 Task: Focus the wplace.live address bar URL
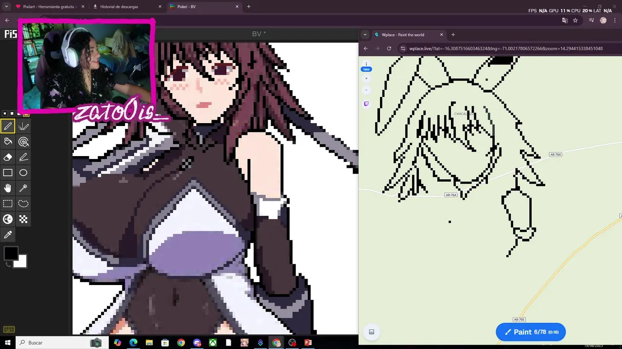coord(506,48)
